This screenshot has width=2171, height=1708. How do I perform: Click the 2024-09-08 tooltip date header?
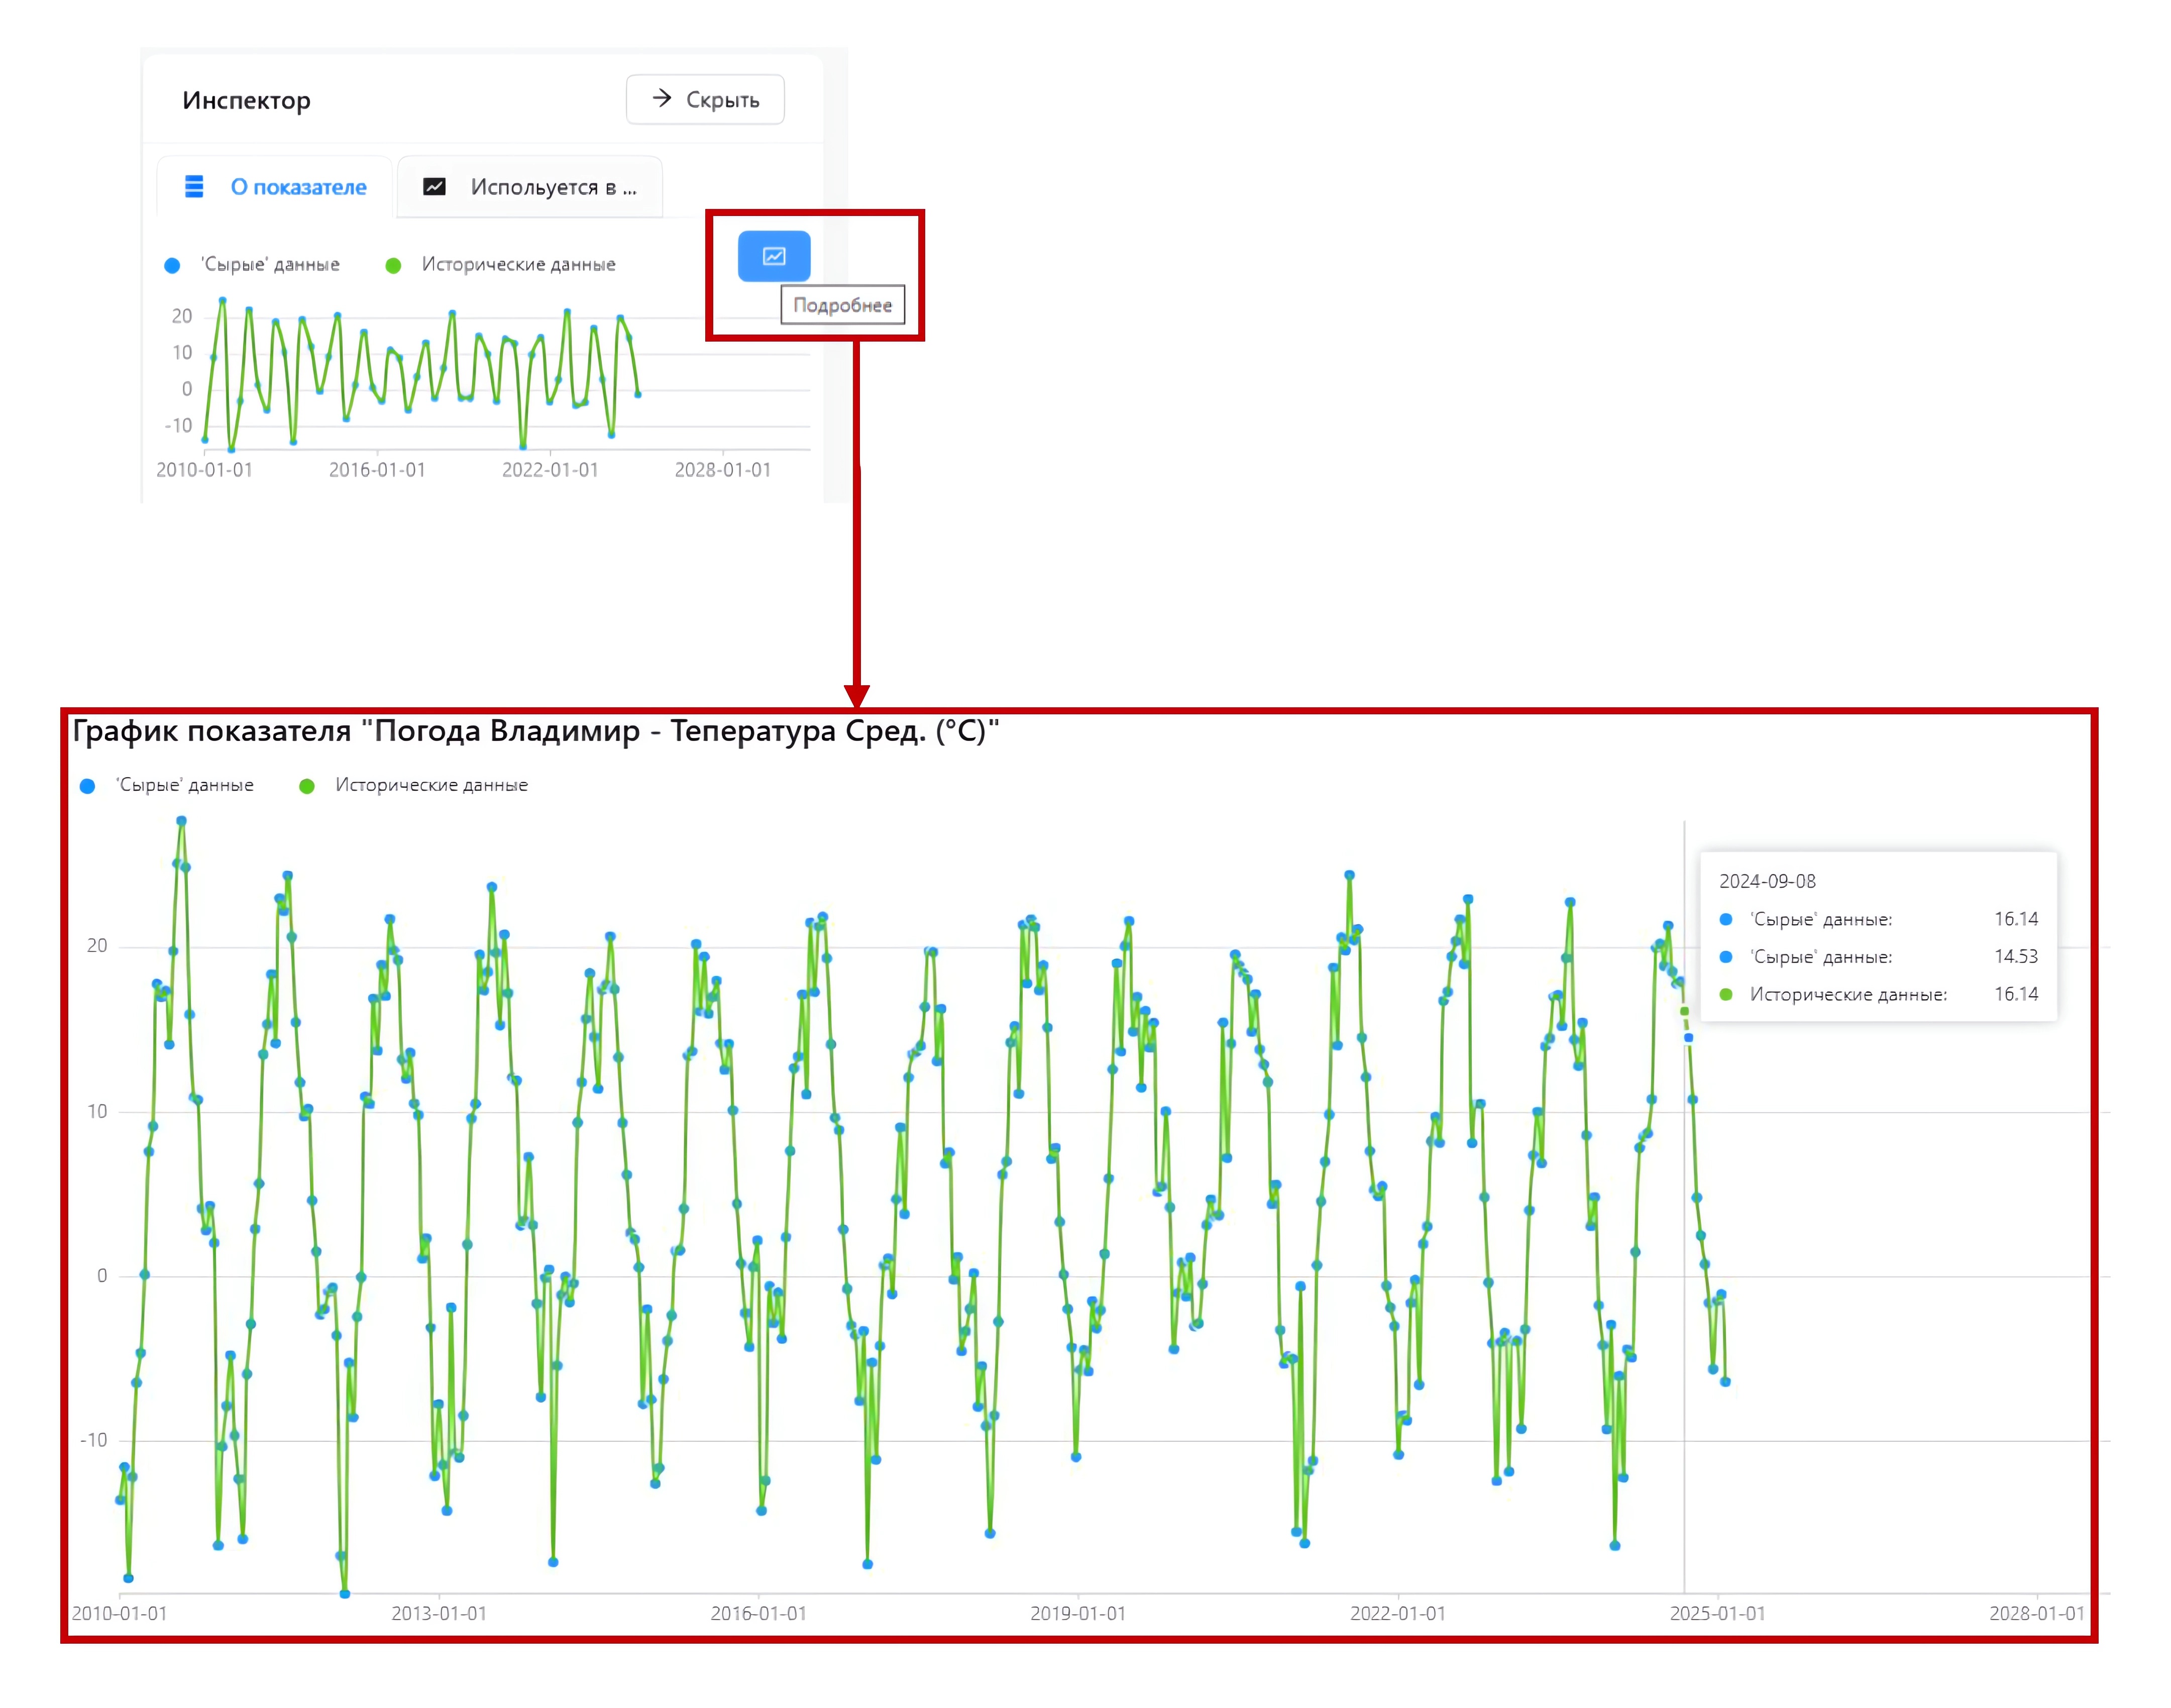tap(1767, 881)
